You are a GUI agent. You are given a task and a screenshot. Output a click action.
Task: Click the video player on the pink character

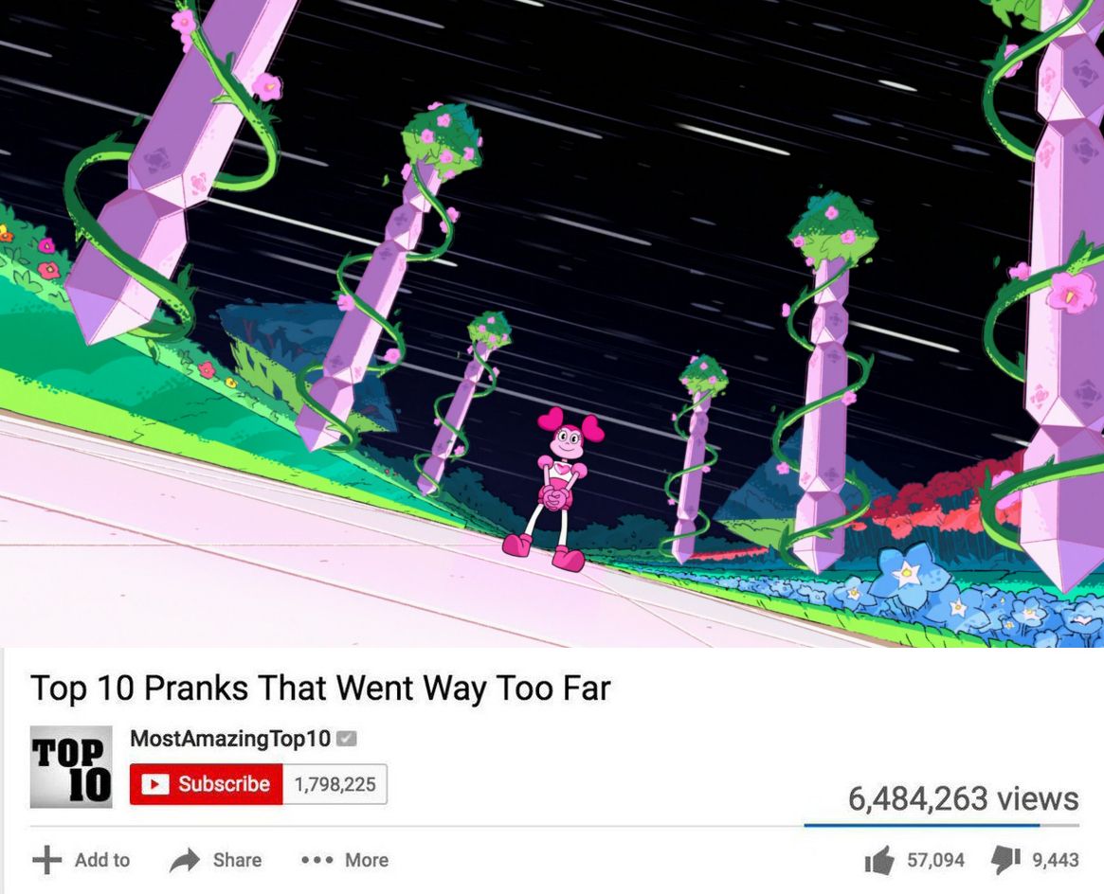click(556, 489)
